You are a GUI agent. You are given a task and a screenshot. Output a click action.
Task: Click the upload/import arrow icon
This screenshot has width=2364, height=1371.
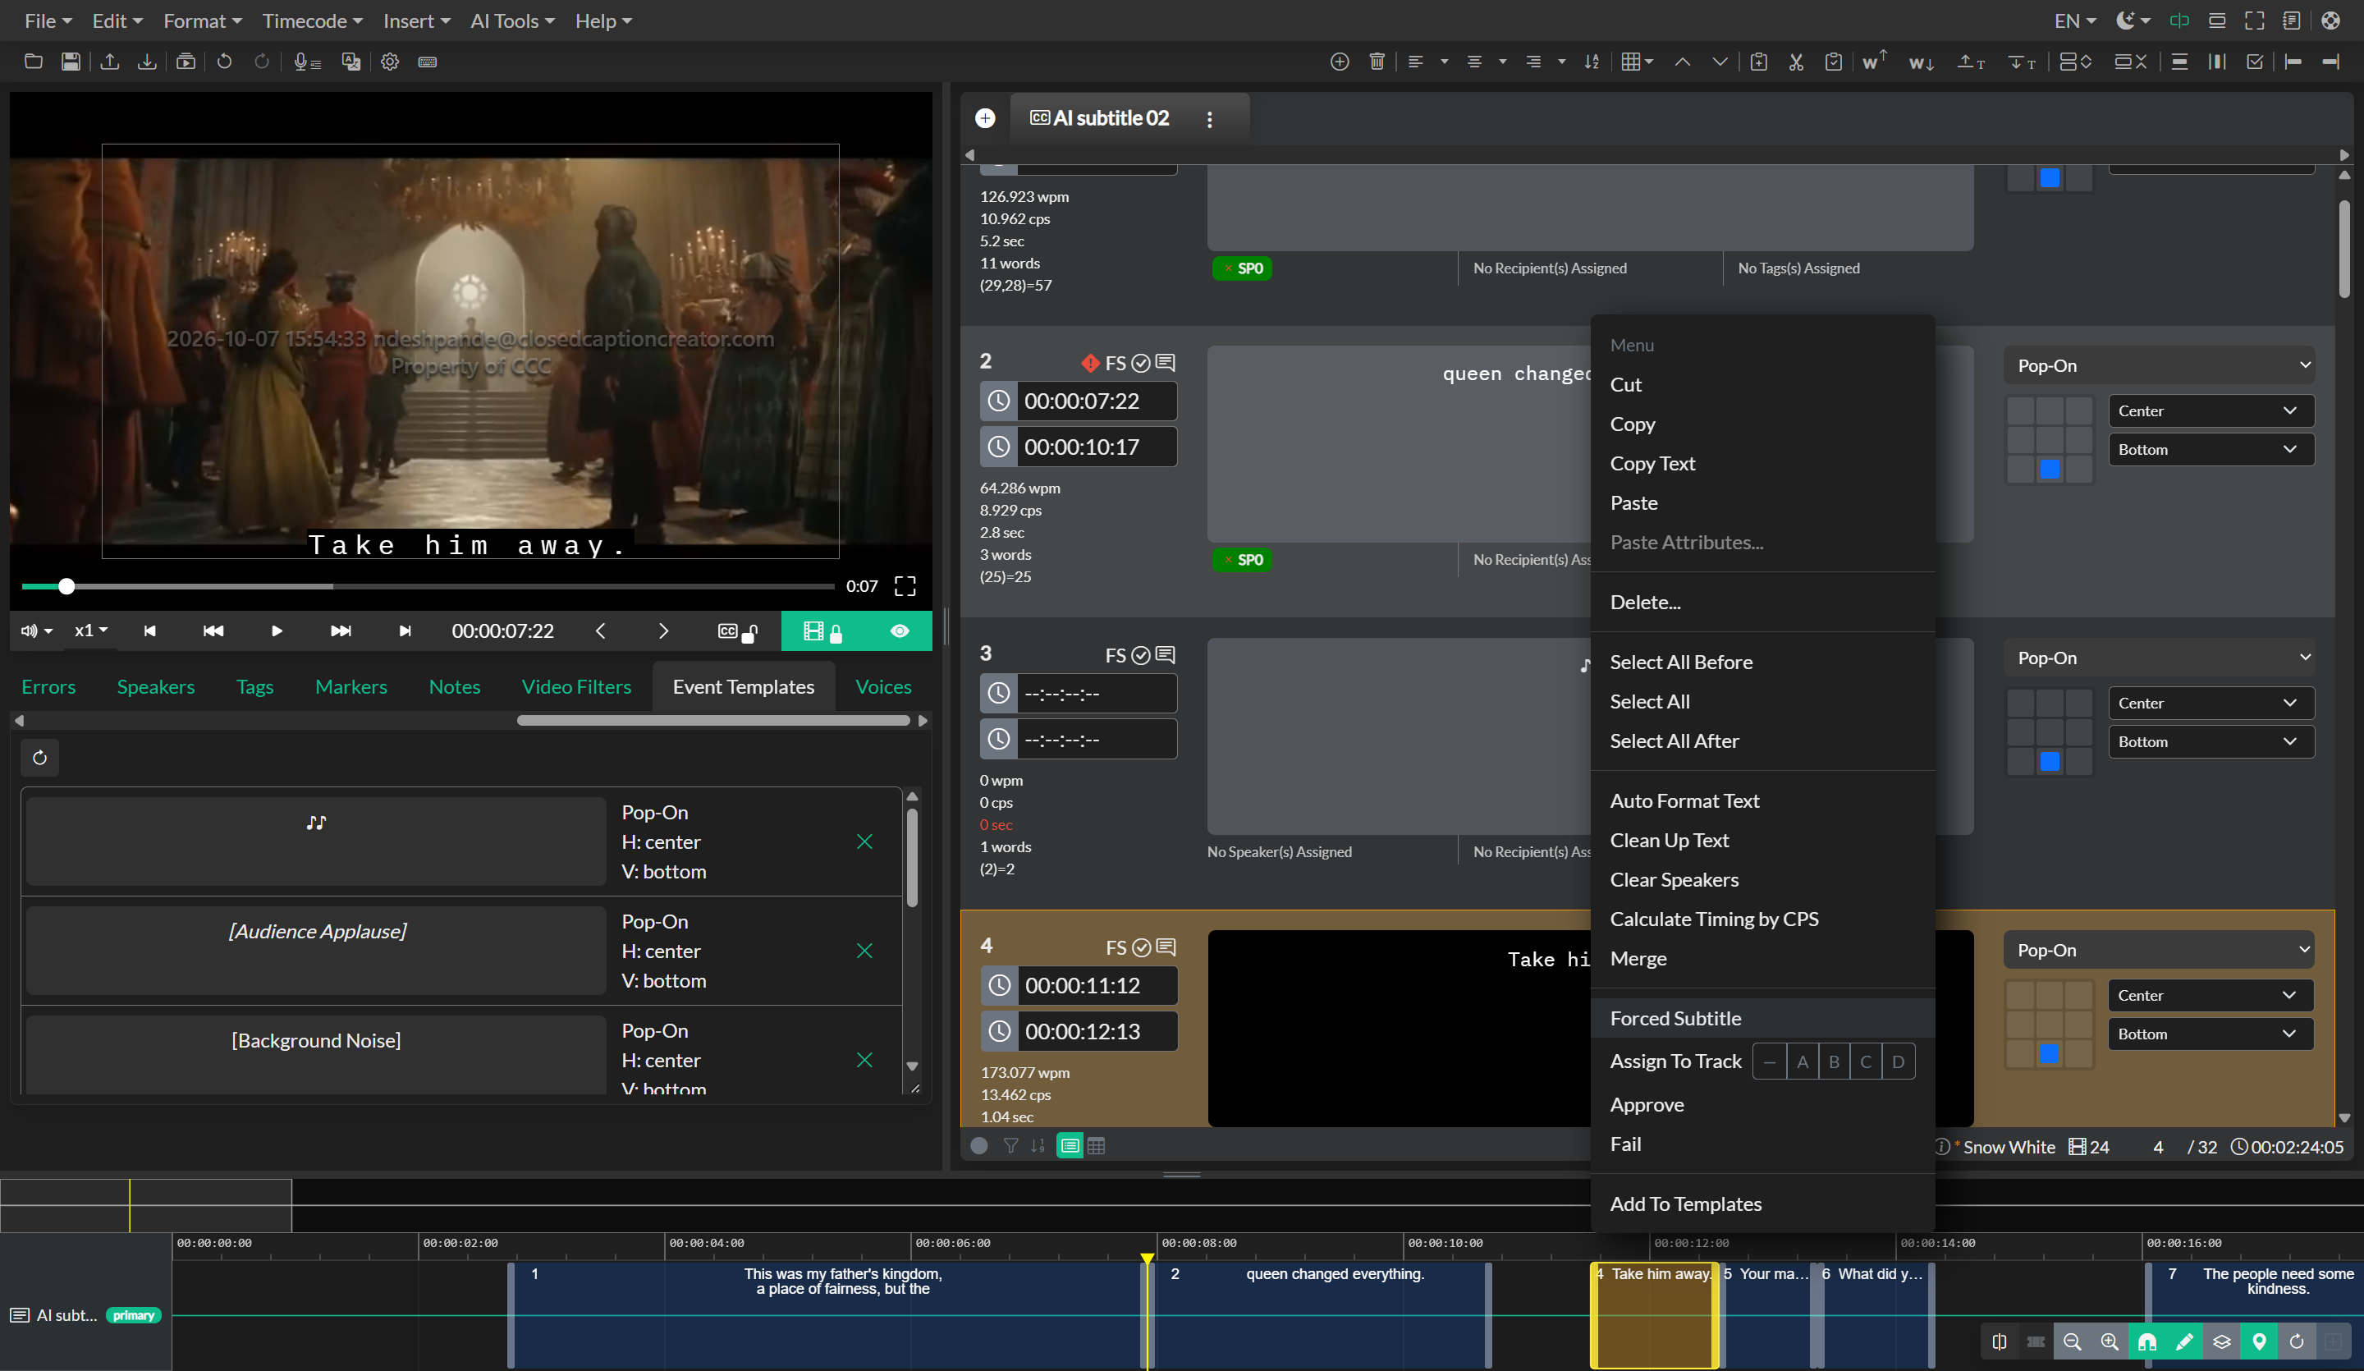pyautogui.click(x=110, y=62)
